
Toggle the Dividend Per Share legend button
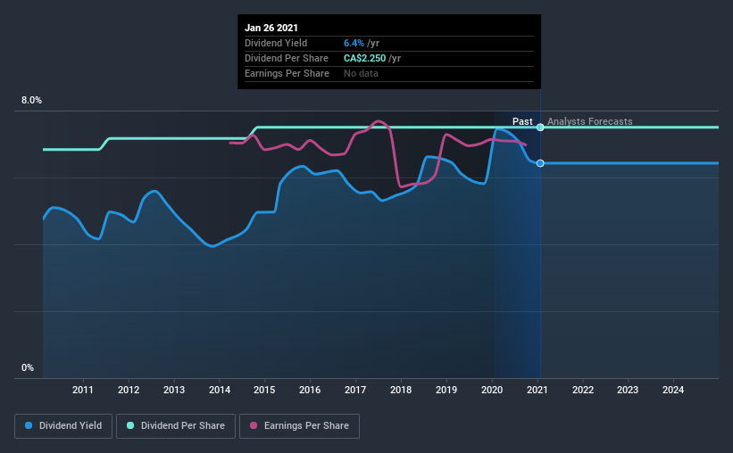click(x=176, y=426)
